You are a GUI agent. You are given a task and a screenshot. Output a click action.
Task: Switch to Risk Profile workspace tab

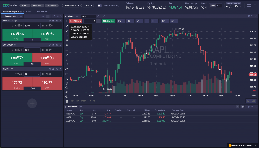(42, 12)
